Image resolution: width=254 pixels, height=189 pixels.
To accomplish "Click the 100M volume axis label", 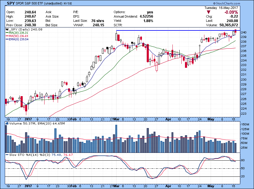I will tap(245, 134).
